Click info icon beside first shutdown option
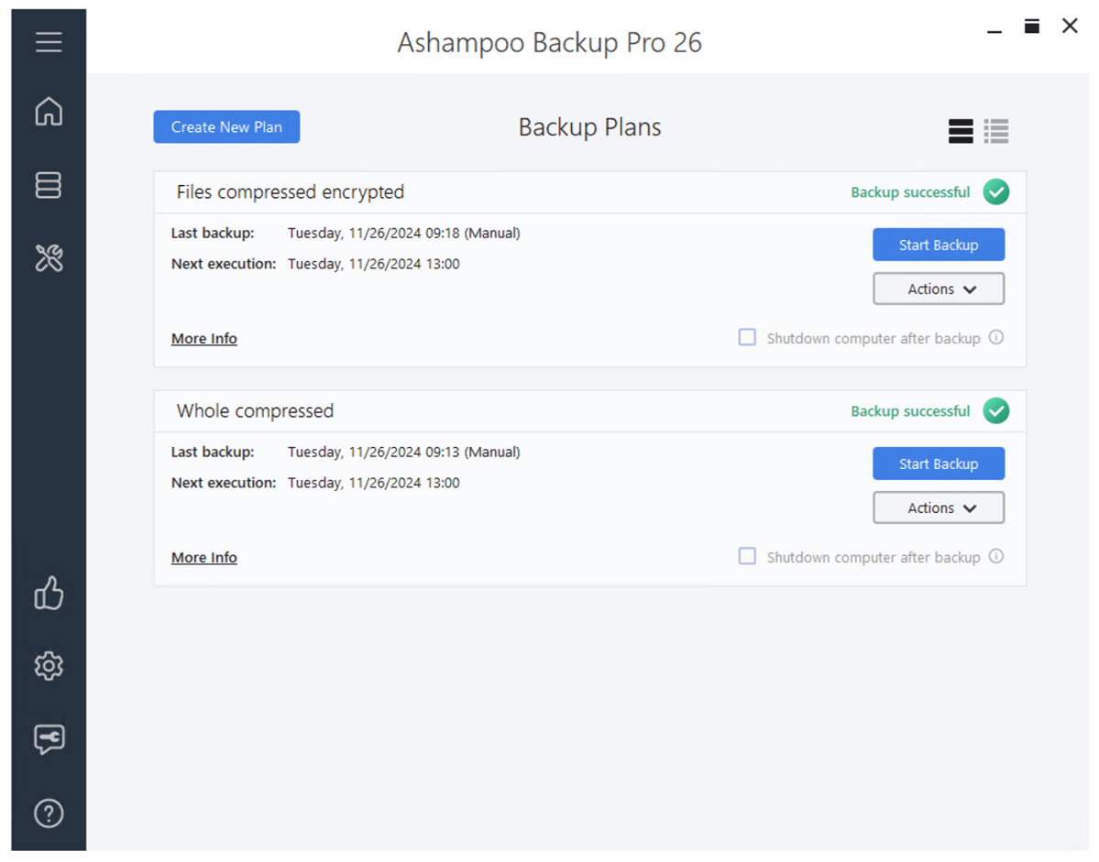 (996, 338)
